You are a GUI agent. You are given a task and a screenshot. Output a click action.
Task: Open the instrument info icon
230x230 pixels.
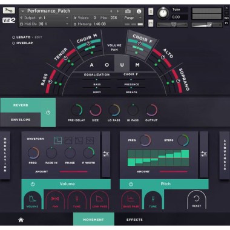139,11
